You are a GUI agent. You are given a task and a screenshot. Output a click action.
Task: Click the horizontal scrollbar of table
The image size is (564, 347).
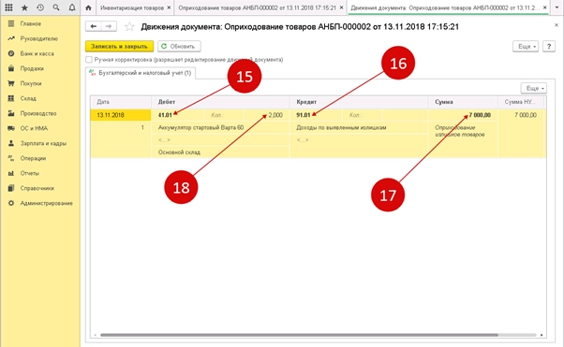(x=299, y=335)
